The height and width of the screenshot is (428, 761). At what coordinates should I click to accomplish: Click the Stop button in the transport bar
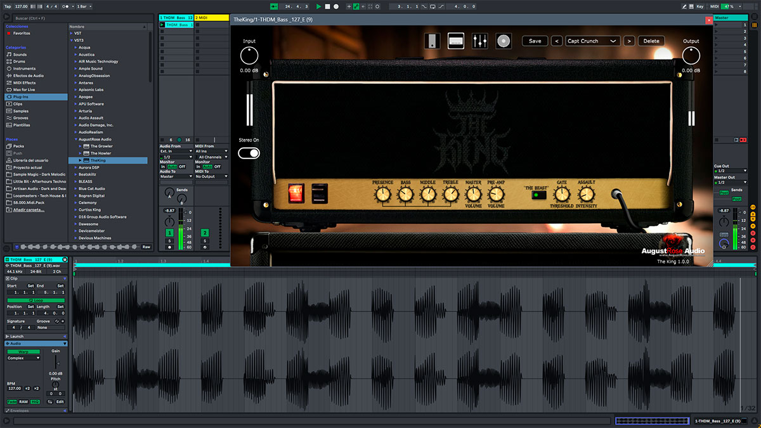(x=327, y=6)
